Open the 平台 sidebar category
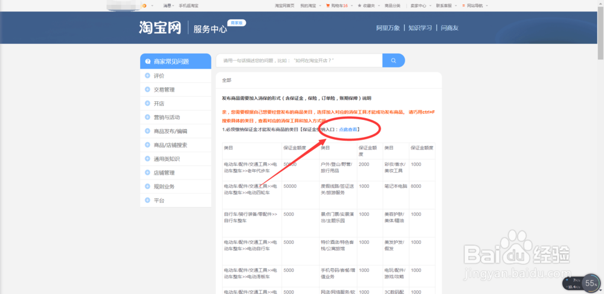 click(x=176, y=200)
